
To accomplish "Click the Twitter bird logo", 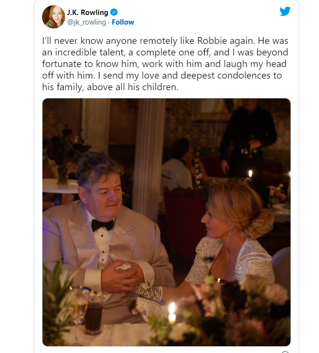I will click(285, 12).
